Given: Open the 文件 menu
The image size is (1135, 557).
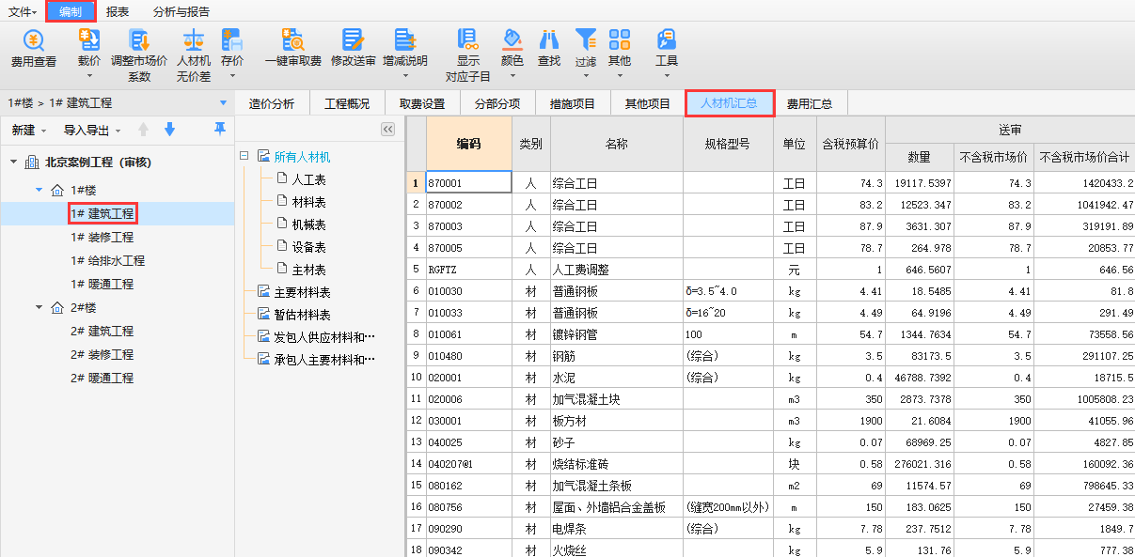Looking at the screenshot, I should [x=23, y=12].
